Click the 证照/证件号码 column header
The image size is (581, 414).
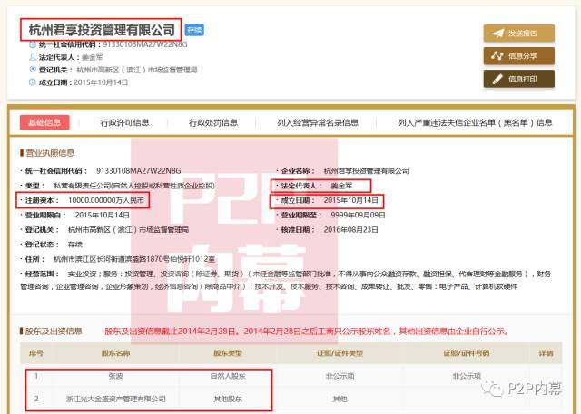point(467,353)
